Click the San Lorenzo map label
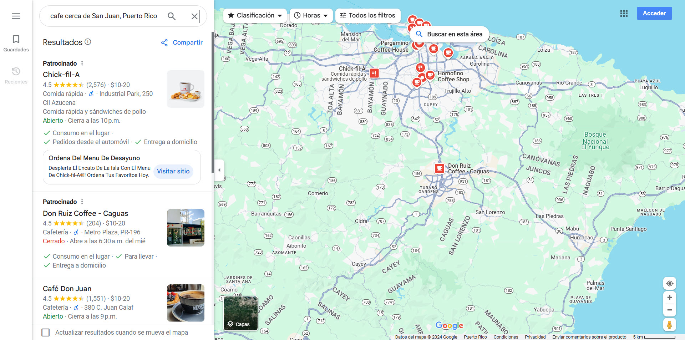685x340 pixels. 490,212
